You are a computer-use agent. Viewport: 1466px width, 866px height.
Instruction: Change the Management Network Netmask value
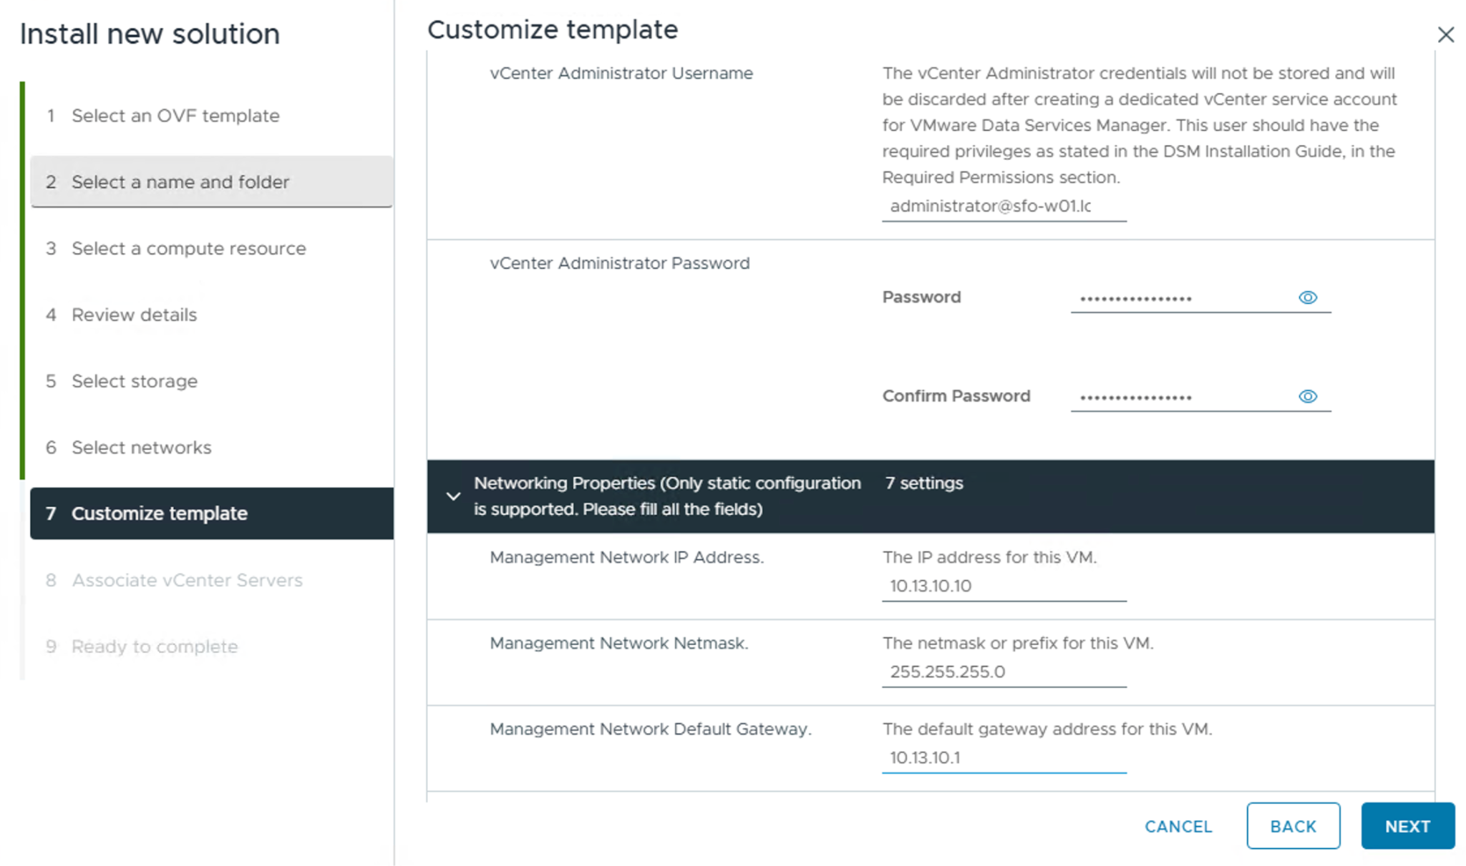[x=1003, y=672]
